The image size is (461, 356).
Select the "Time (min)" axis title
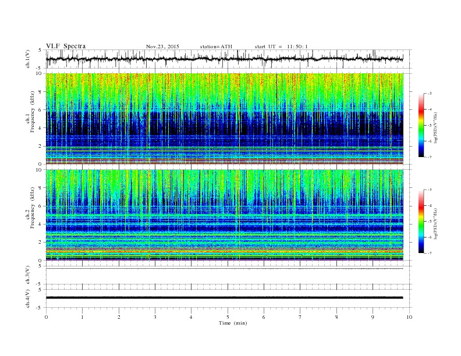[233, 323]
